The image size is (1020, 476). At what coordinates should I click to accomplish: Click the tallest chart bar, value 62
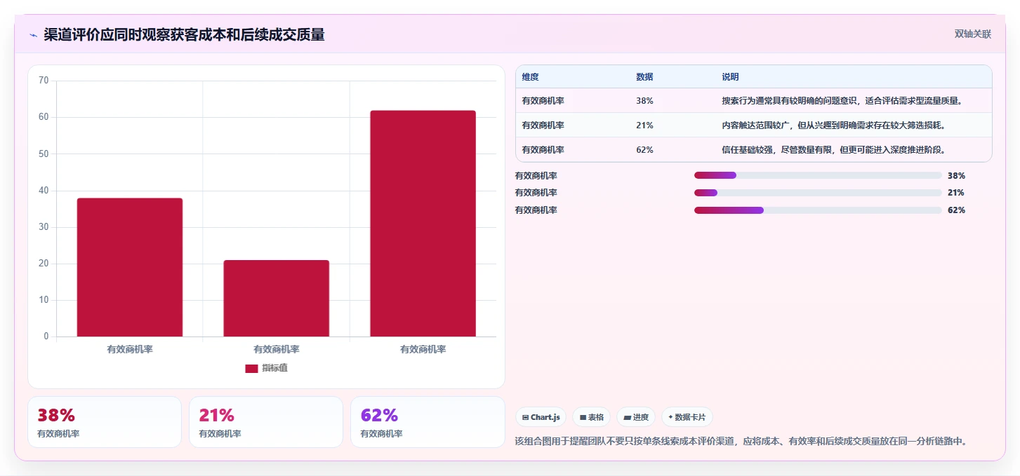point(423,224)
